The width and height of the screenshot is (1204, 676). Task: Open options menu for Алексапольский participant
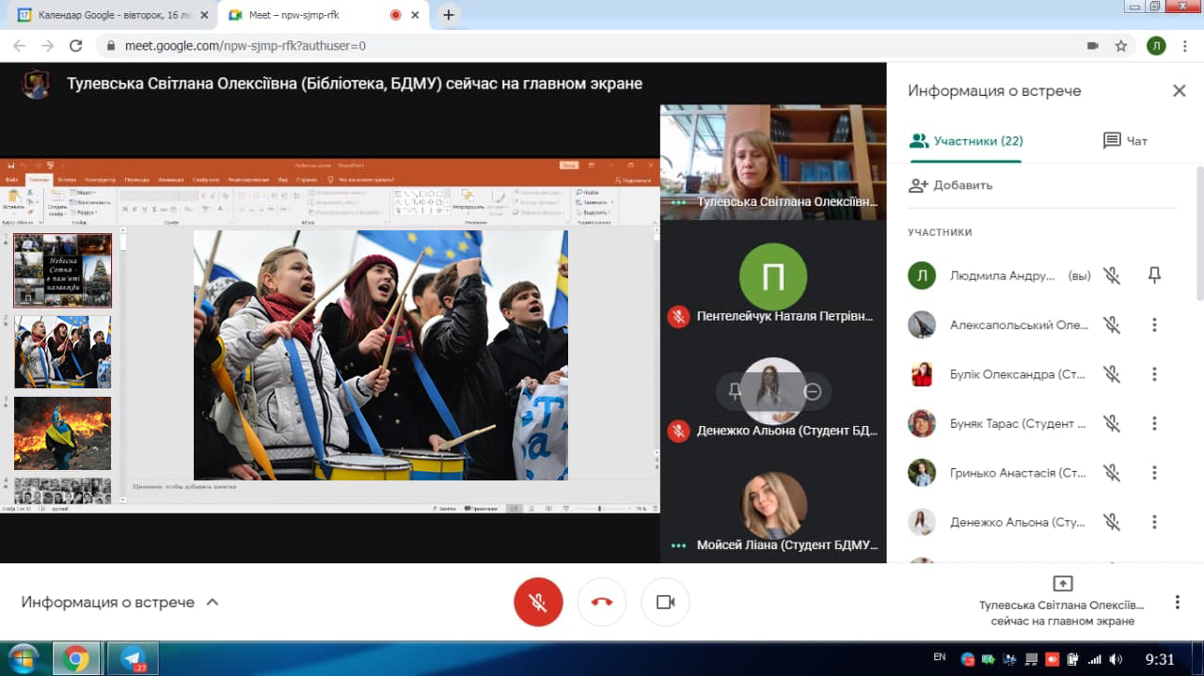pos(1154,325)
